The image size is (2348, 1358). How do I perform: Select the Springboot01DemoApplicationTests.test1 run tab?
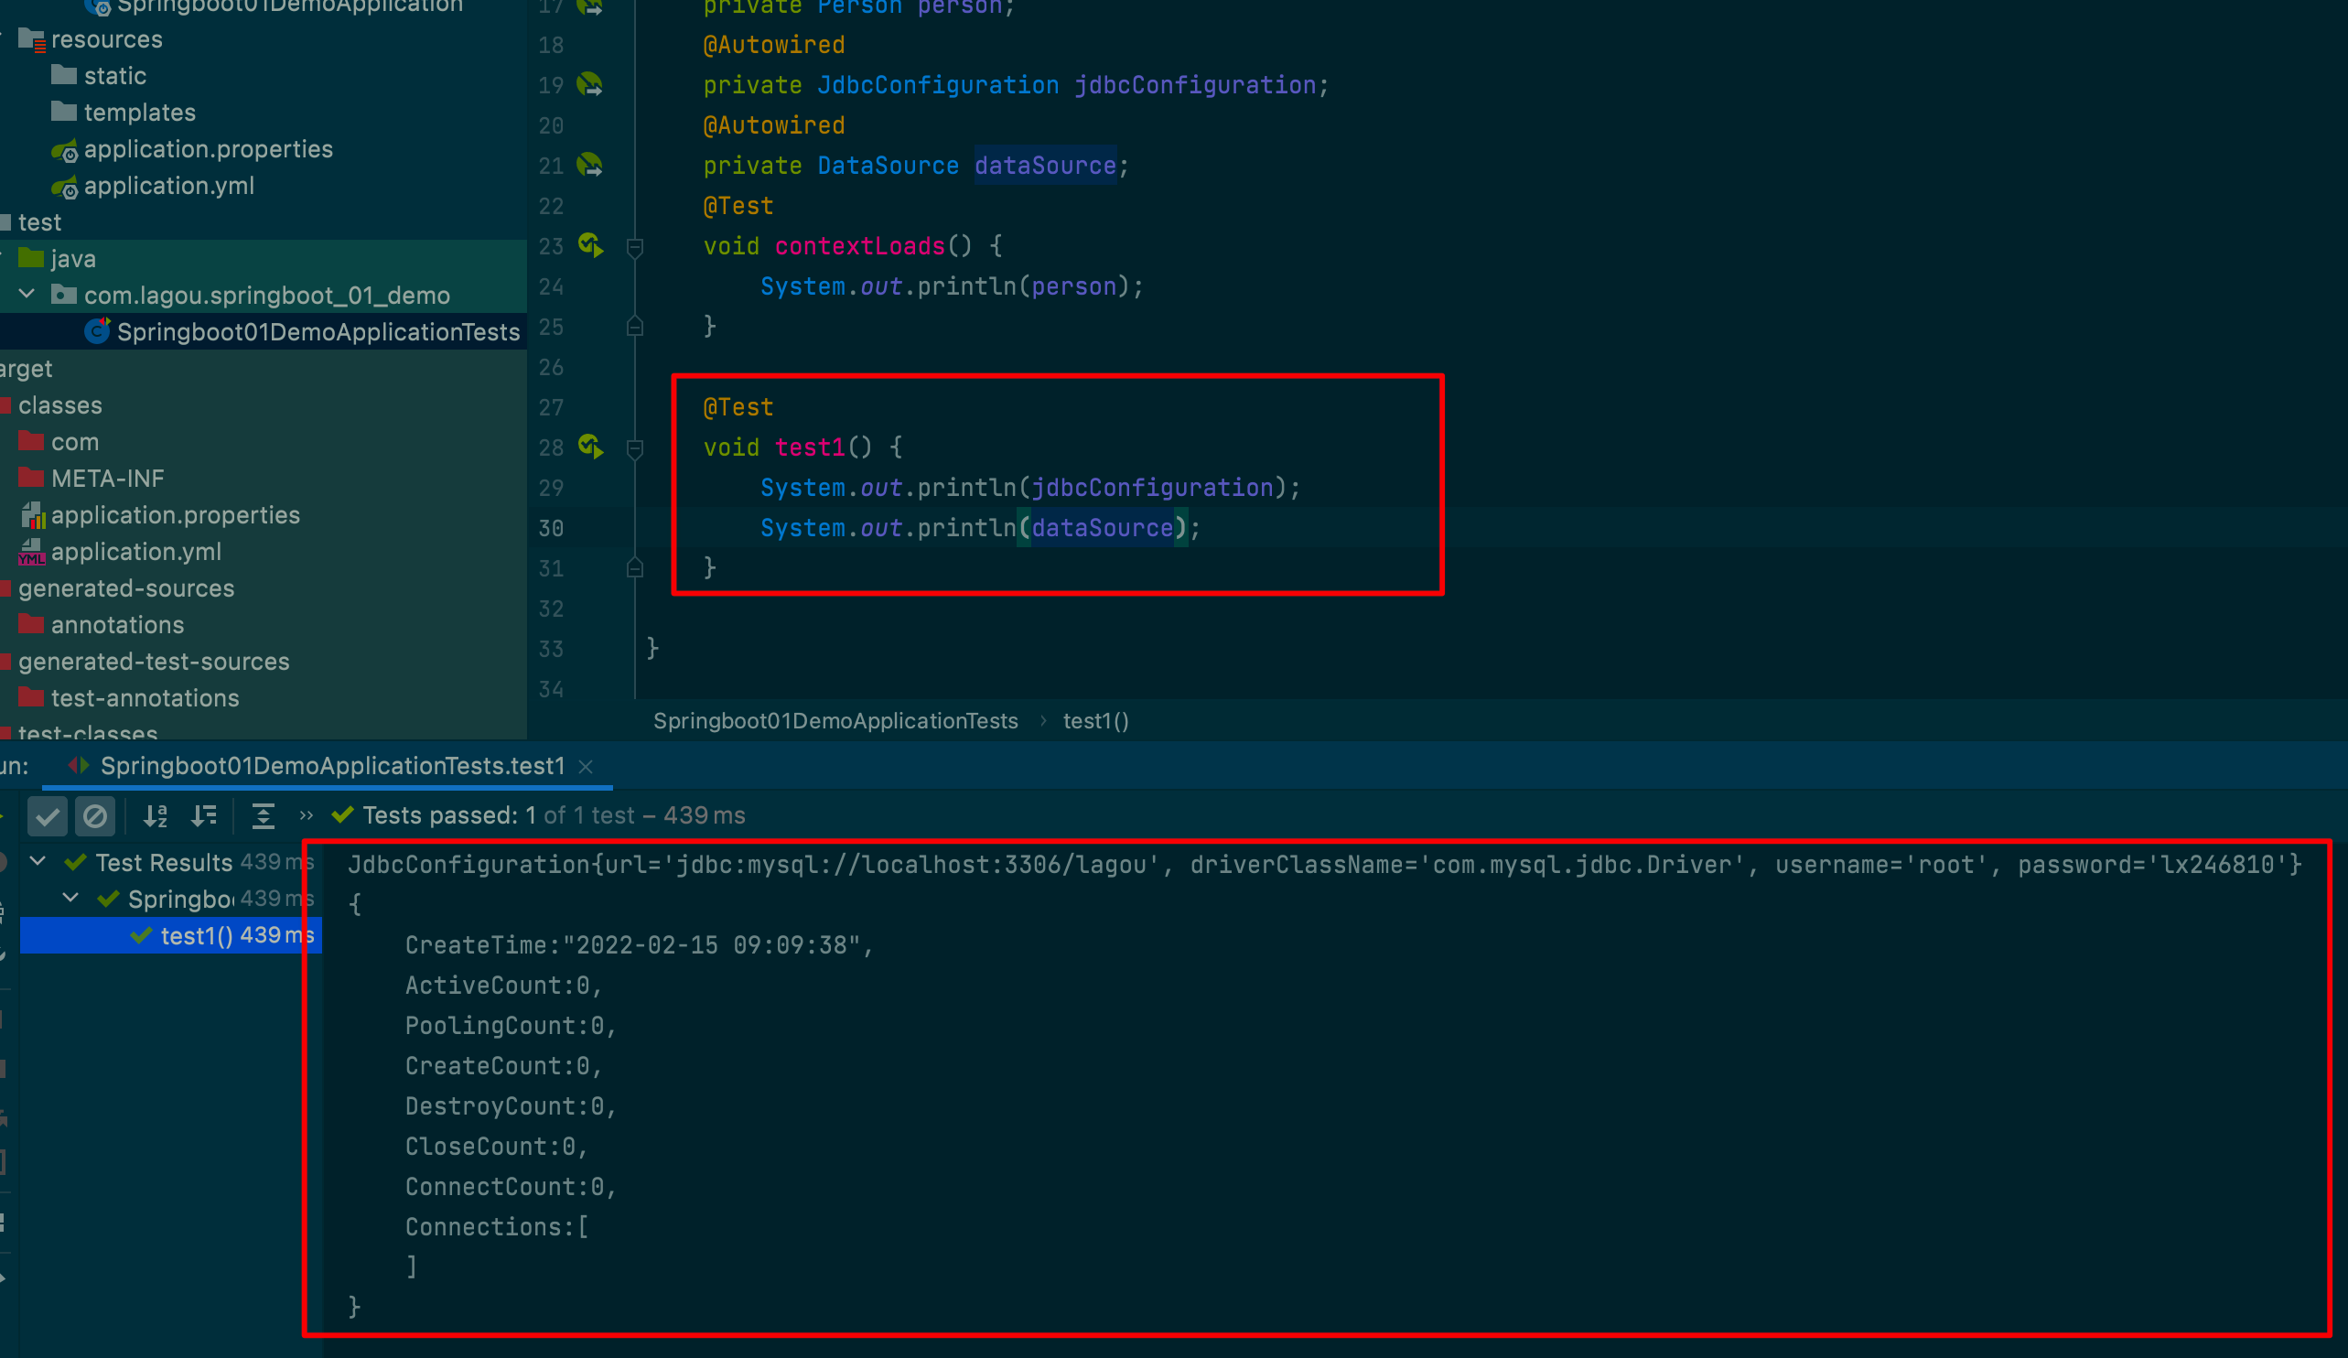[331, 765]
